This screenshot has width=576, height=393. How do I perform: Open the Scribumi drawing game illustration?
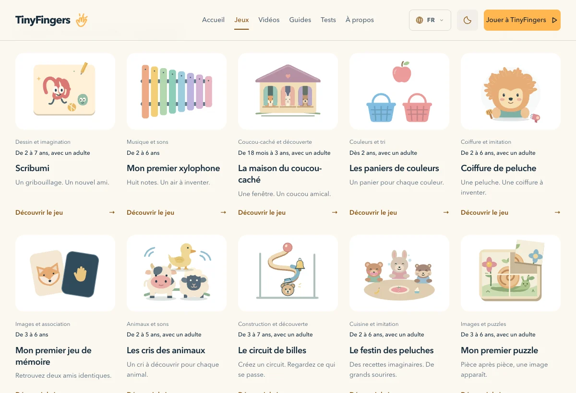65,91
